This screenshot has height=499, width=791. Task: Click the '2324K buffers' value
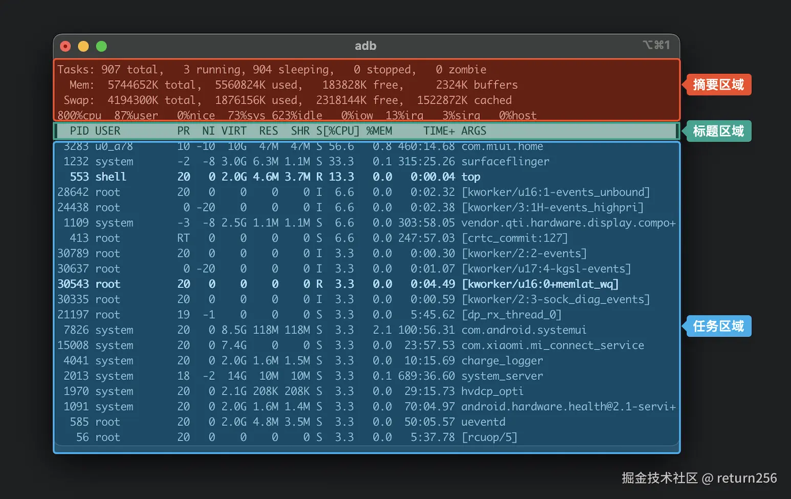tap(477, 85)
